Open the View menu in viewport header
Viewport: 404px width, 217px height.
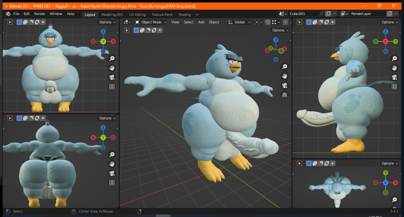175,22
